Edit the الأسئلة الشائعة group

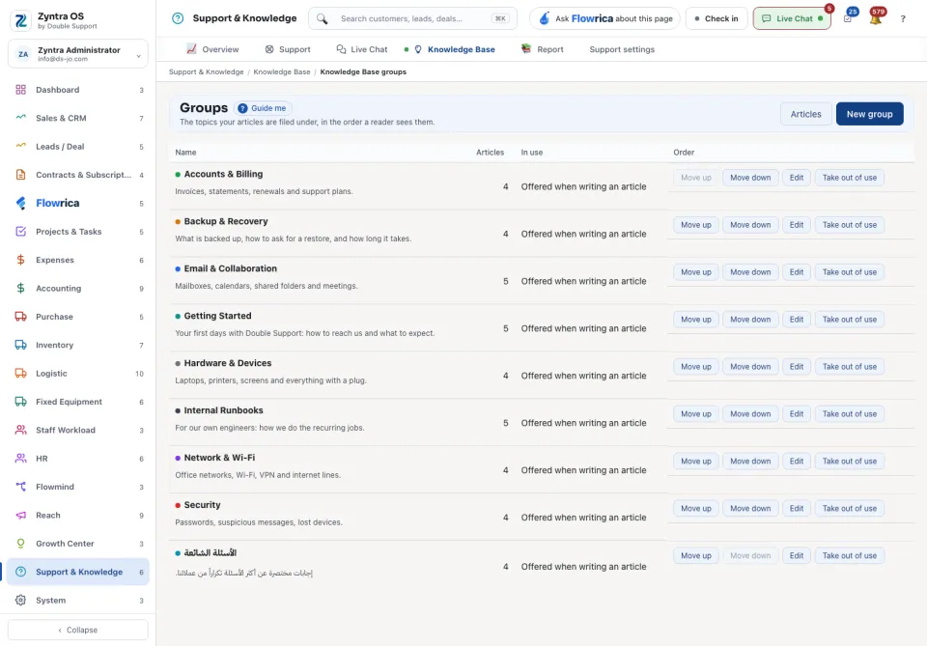(796, 555)
